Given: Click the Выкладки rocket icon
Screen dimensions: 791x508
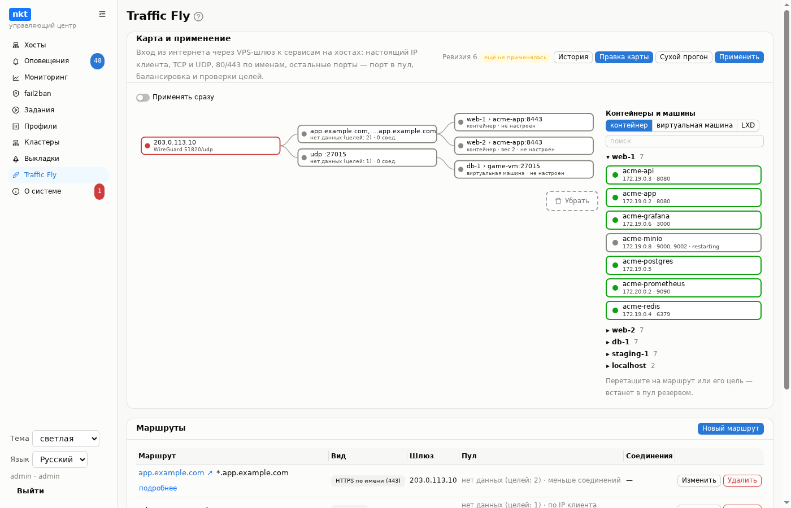Looking at the screenshot, I should point(16,159).
